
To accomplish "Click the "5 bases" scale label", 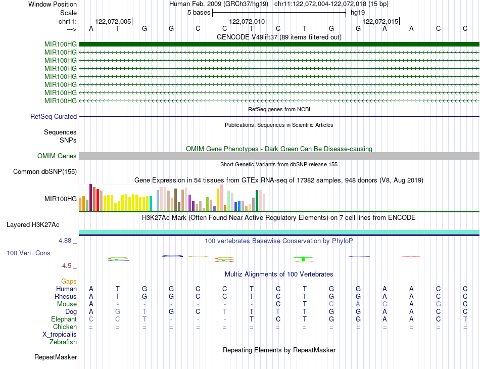I will point(199,13).
